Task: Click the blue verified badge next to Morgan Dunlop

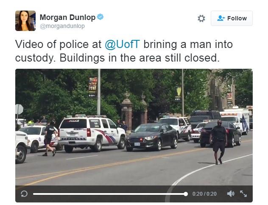Action: [x=100, y=17]
